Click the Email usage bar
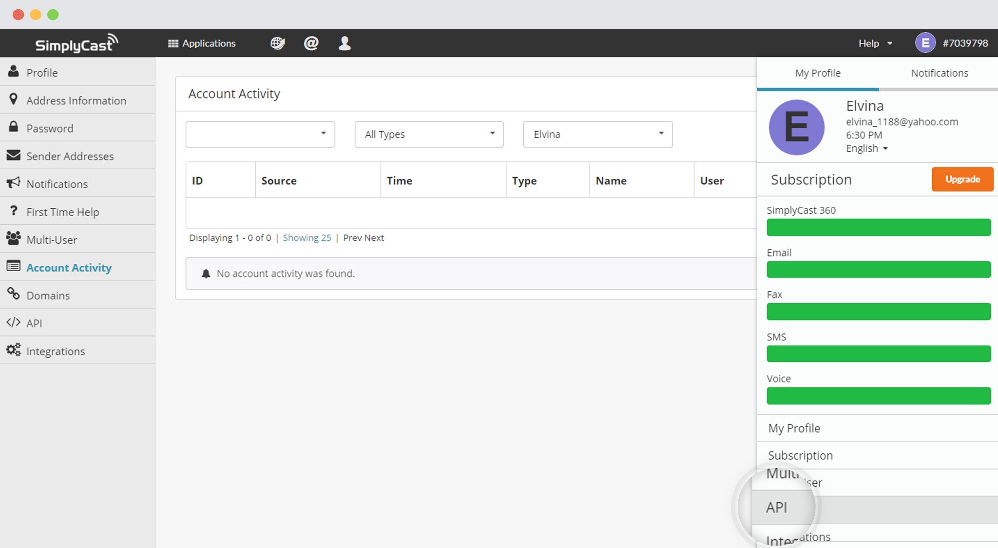This screenshot has width=998, height=548. click(x=879, y=269)
